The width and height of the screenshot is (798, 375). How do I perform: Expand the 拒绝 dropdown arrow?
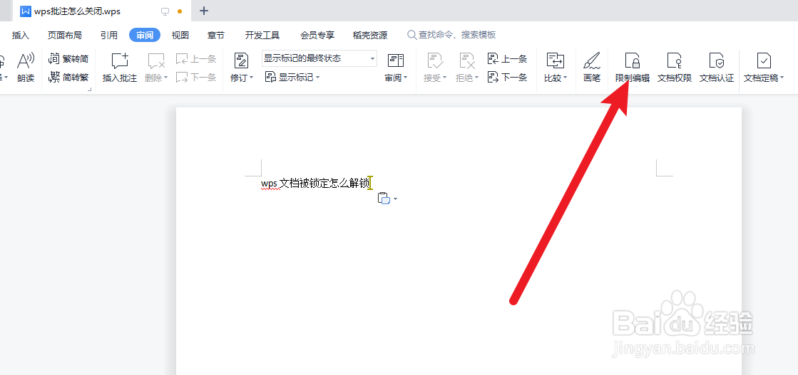click(x=477, y=78)
